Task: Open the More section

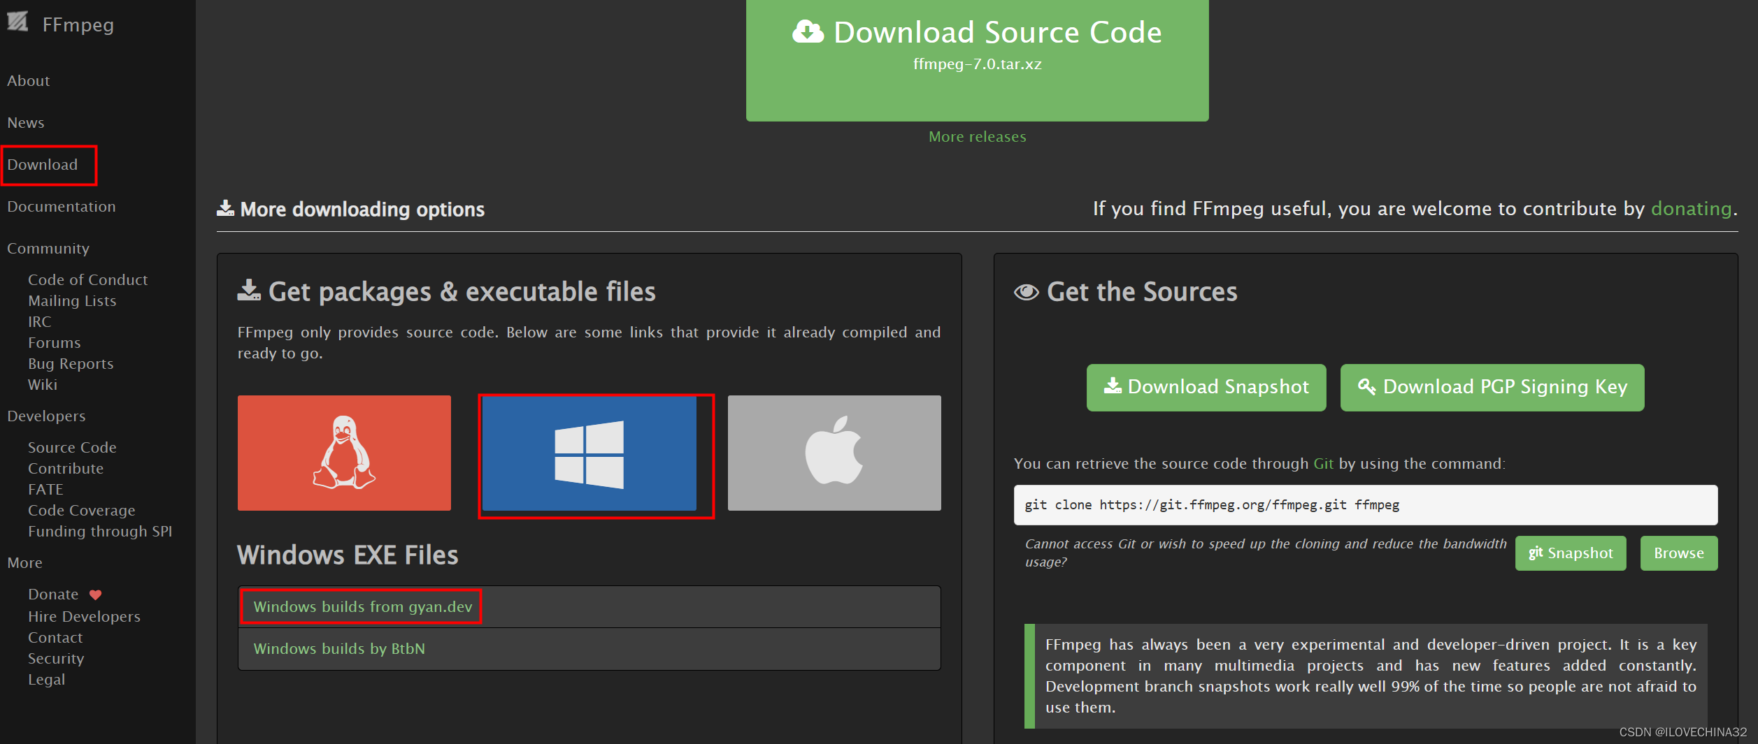Action: pos(24,563)
